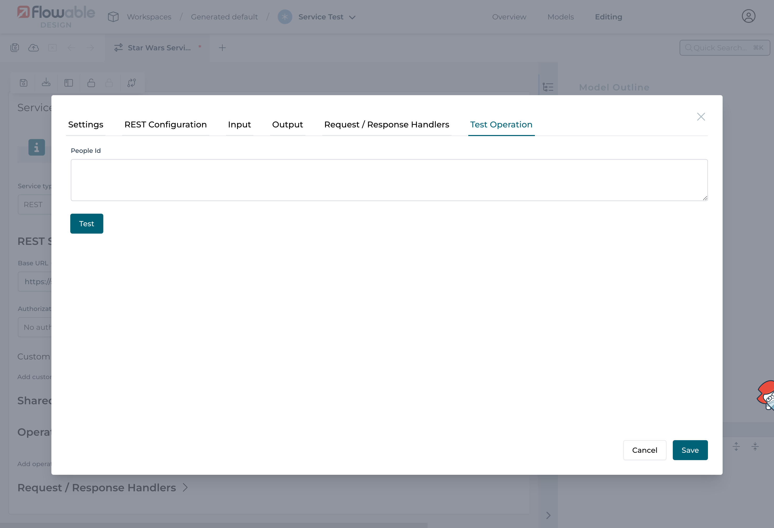The image size is (774, 528).
Task: Toggle the side panel layout icon
Action: point(69,83)
